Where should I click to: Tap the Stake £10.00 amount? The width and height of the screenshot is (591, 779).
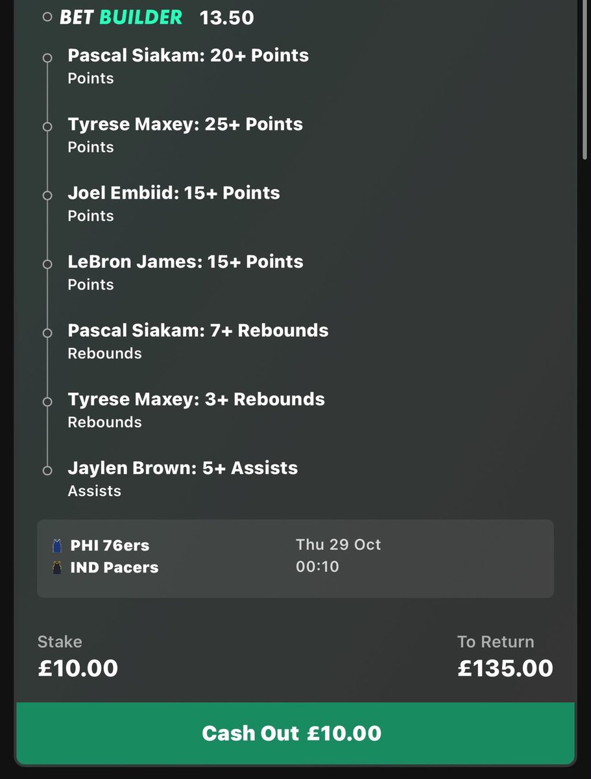tap(78, 668)
